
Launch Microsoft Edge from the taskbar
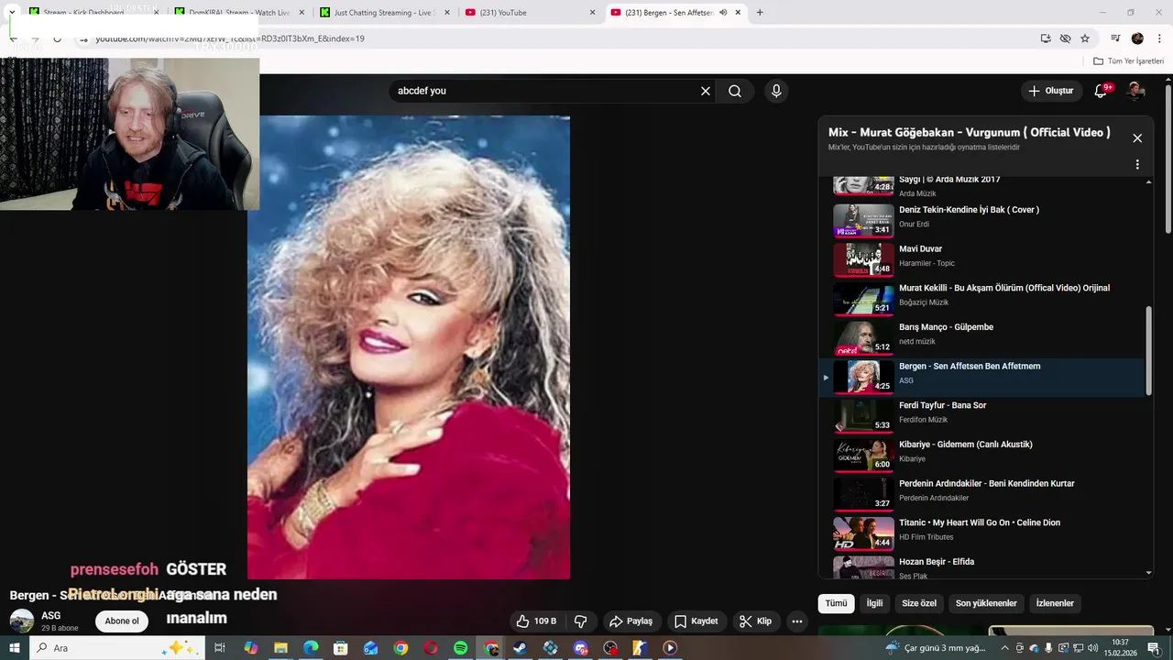[x=311, y=648]
